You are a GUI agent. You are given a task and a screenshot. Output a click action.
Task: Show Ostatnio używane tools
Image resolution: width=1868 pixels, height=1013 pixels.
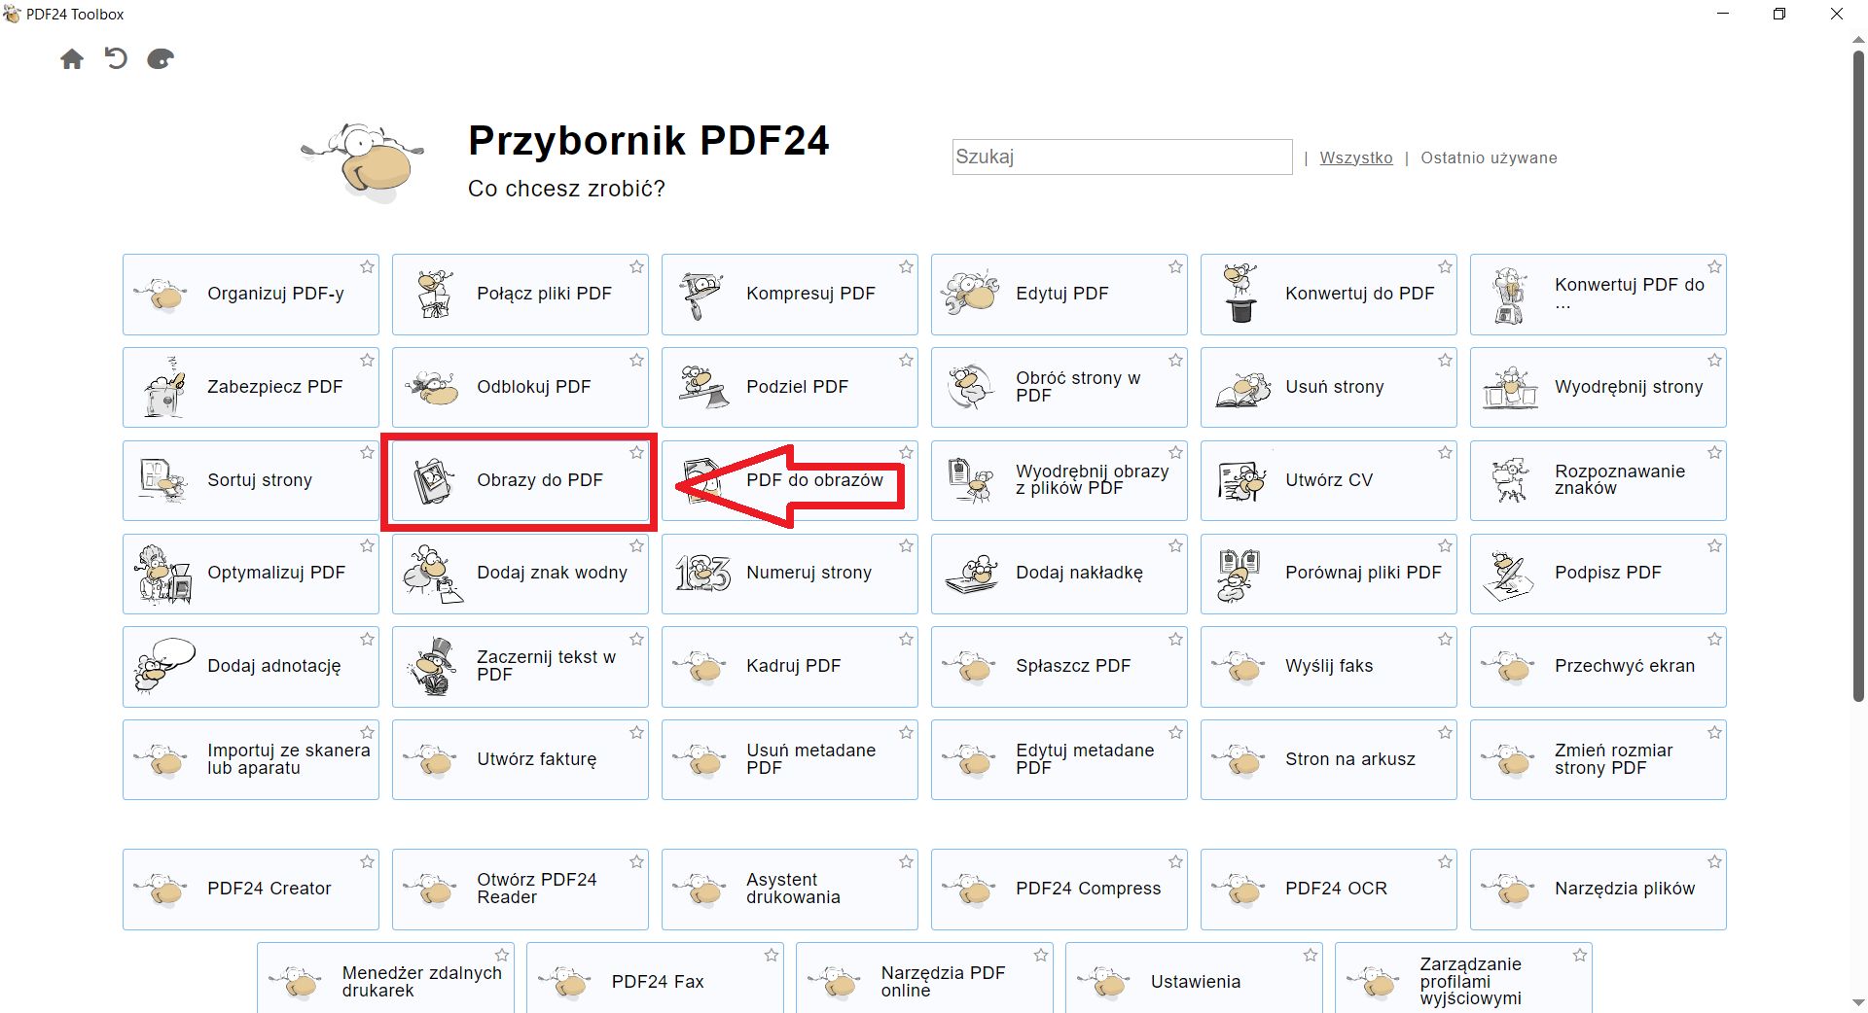coord(1488,157)
